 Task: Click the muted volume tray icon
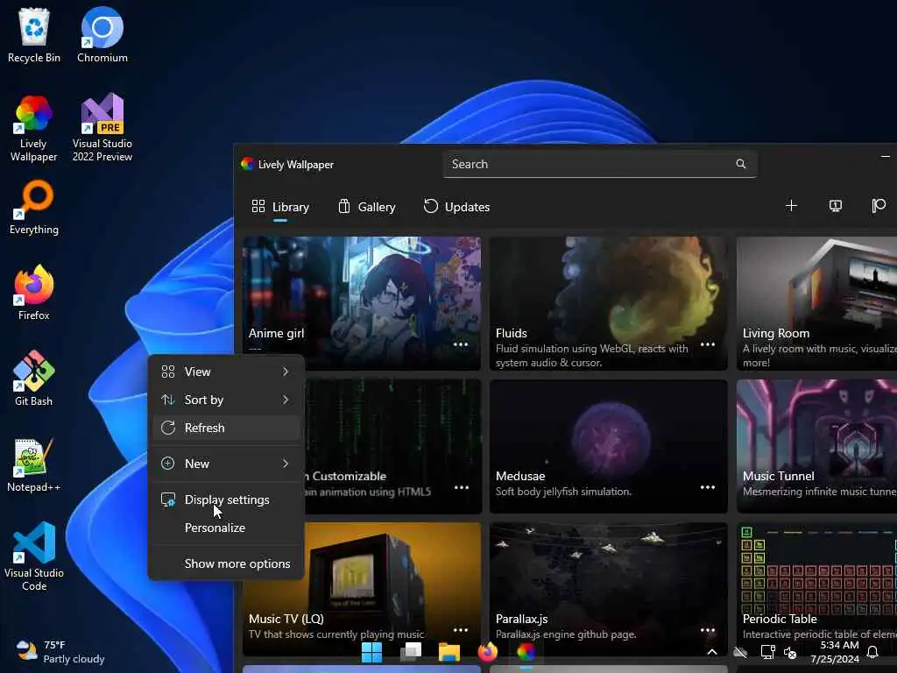pyautogui.click(x=790, y=652)
